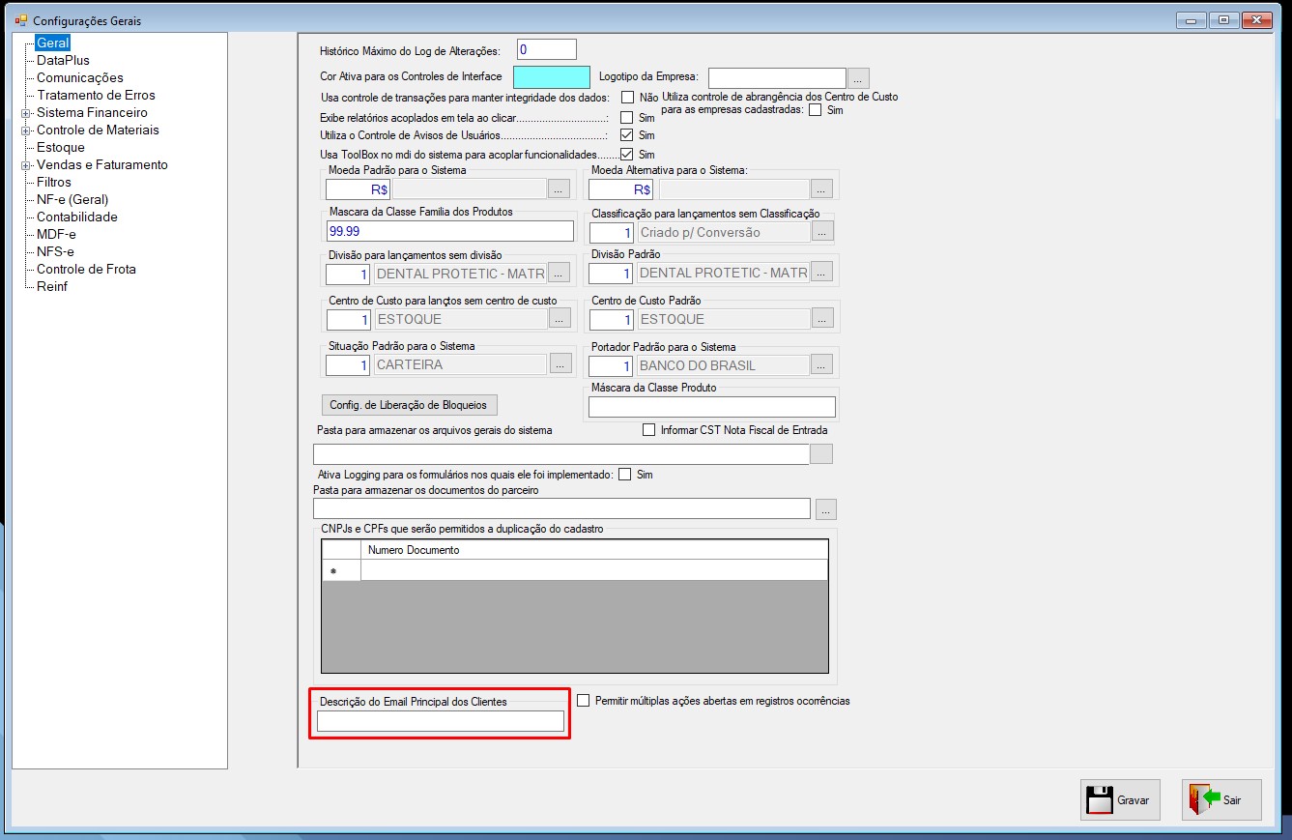Toggle controle de transações integridade checkbox

[627, 97]
